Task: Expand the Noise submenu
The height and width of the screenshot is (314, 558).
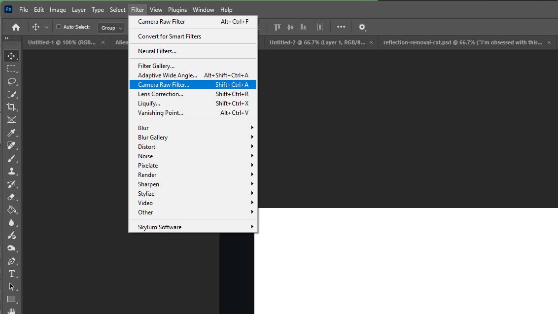Action: tap(193, 156)
